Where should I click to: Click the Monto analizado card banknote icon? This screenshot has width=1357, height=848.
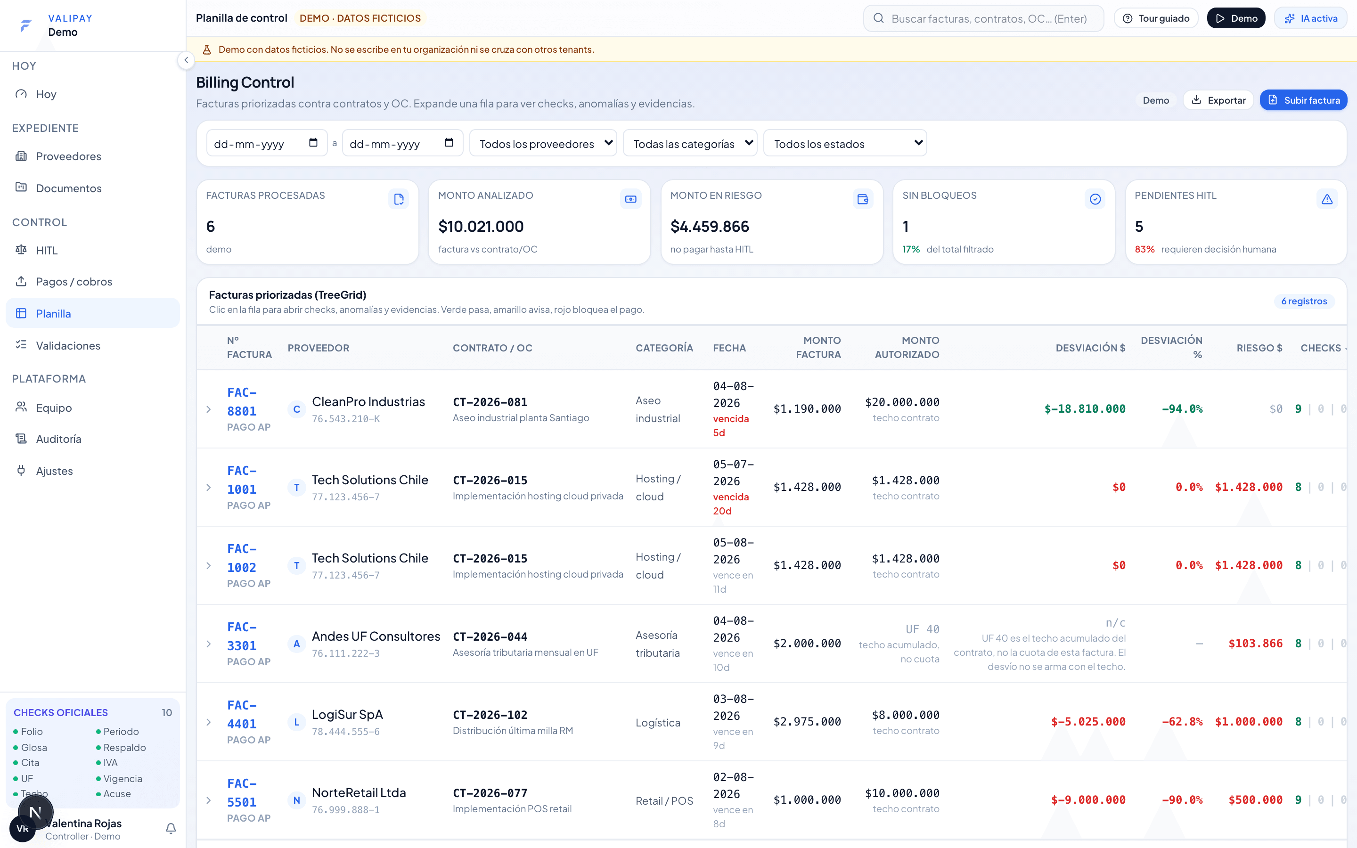631,199
